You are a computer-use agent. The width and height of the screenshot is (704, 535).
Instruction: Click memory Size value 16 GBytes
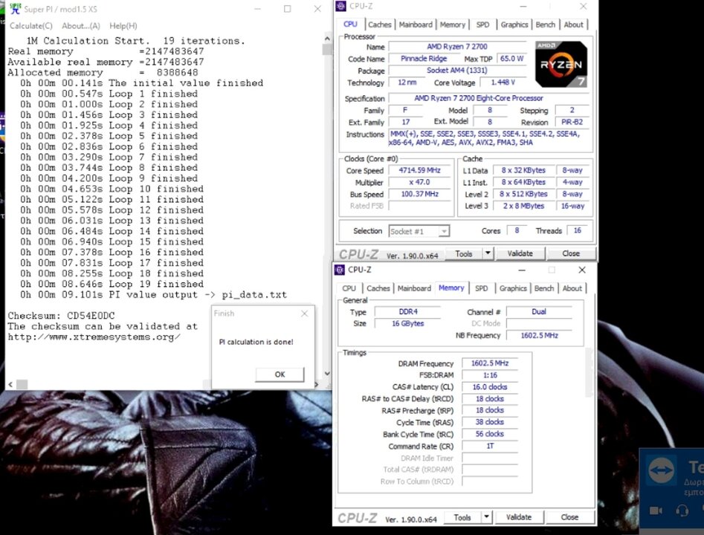407,324
